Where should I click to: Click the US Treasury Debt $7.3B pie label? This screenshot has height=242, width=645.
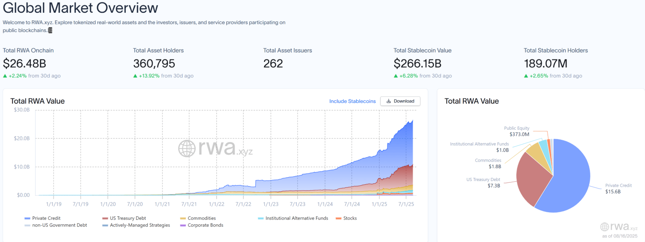[483, 182]
